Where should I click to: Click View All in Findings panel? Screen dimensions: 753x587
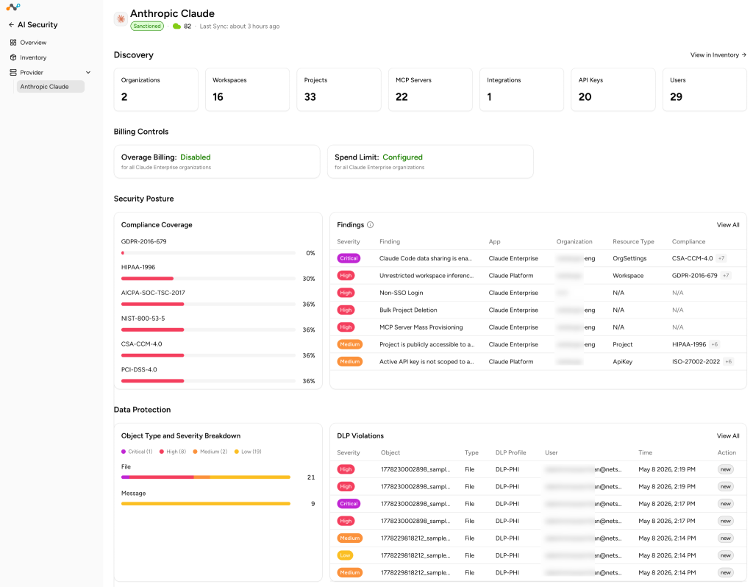point(727,225)
